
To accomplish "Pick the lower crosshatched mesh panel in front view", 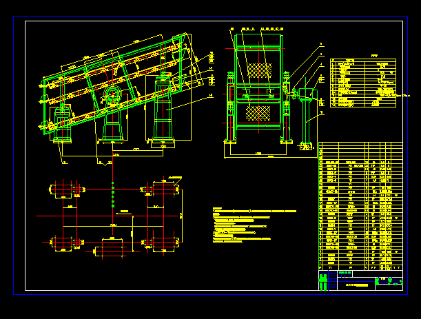I will (x=258, y=113).
